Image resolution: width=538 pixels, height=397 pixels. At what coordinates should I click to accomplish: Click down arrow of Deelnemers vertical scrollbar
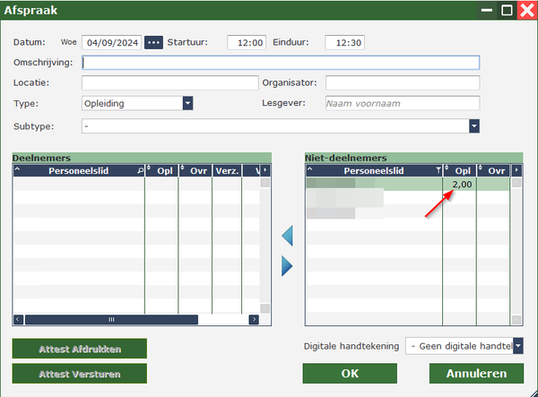[265, 308]
